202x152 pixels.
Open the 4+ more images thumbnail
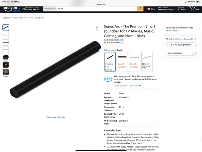[x=6, y=65]
